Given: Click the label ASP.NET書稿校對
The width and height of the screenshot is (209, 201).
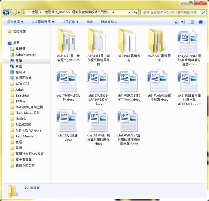Looking at the screenshot, I should (x=129, y=58).
